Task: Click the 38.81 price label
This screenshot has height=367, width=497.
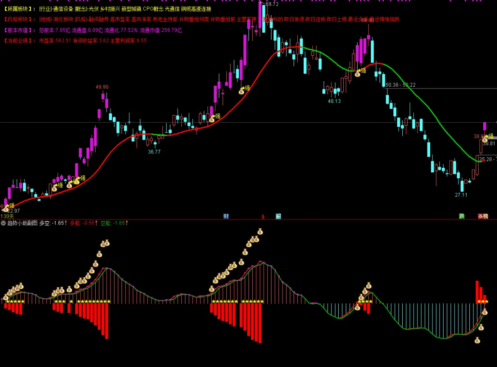Action: coord(489,143)
